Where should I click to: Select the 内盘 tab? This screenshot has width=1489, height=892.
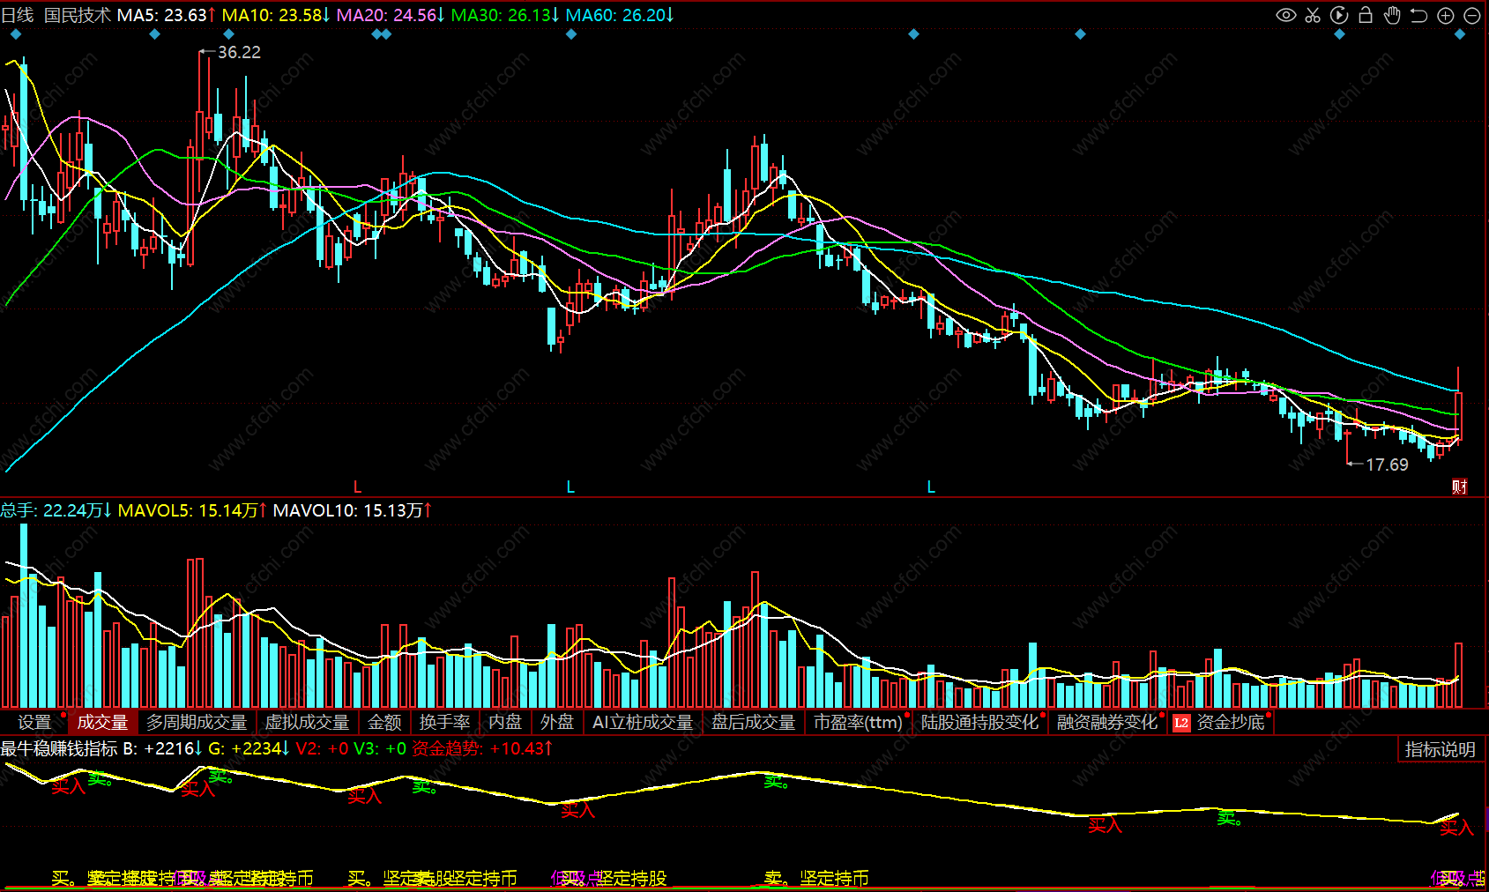point(505,723)
